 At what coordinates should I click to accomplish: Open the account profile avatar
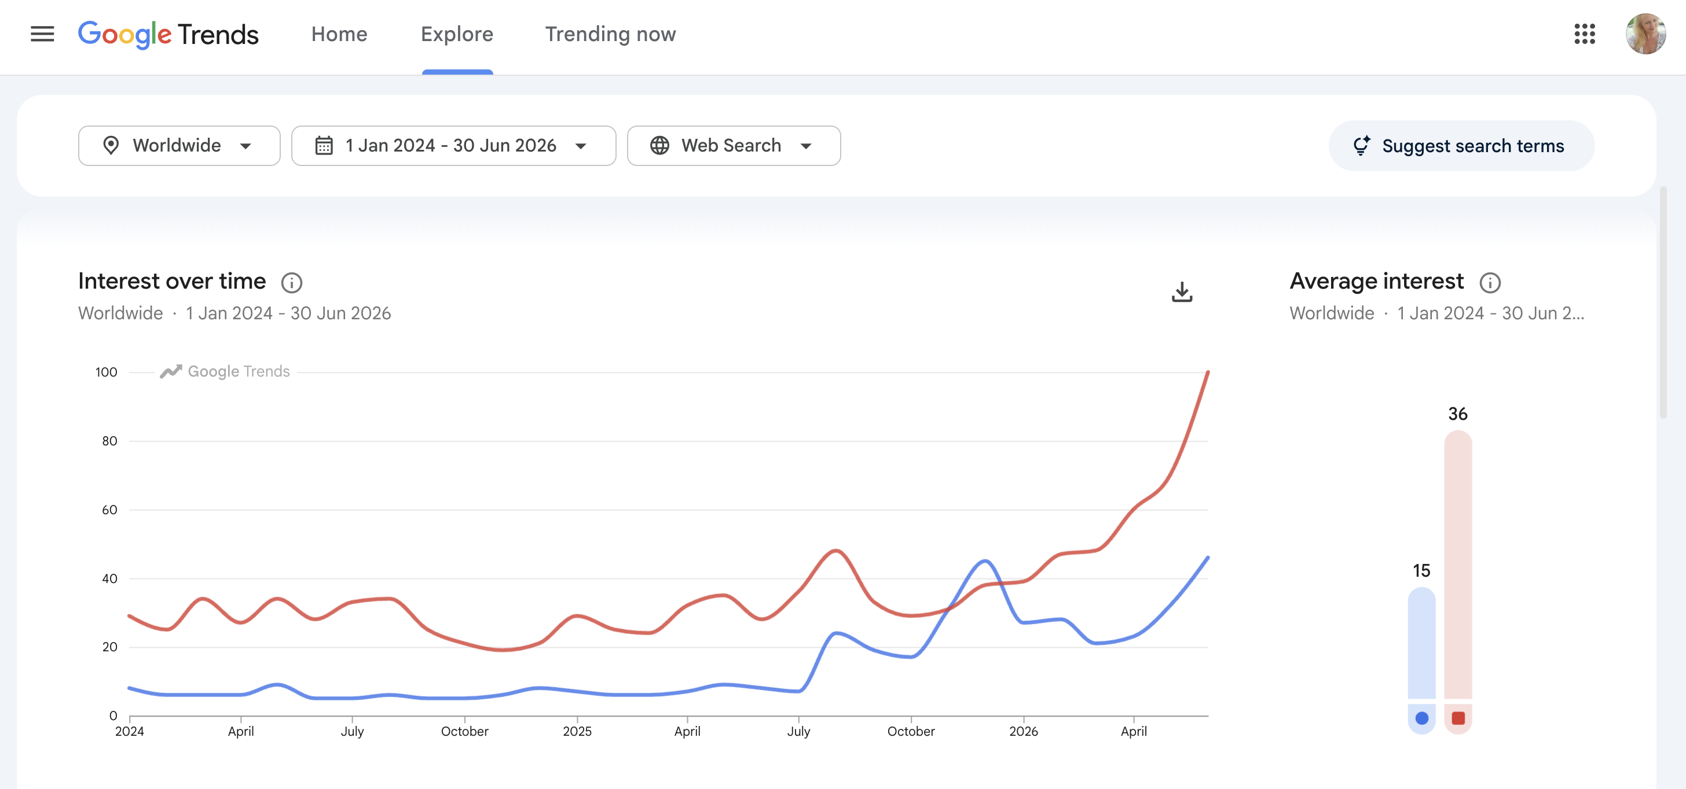click(x=1645, y=34)
